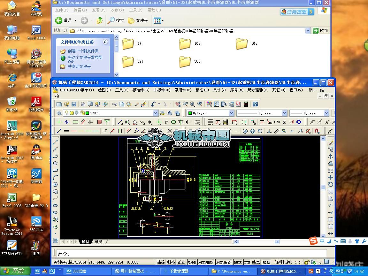Open the Back button history dropdown arrow
The height and width of the screenshot is (276, 368).
[76, 20]
